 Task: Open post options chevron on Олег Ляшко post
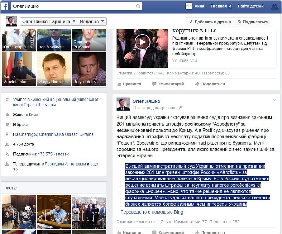click(x=274, y=100)
